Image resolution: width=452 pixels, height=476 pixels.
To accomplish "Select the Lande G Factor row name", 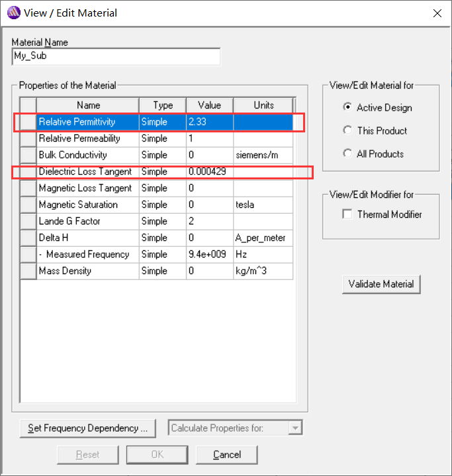I will click(x=88, y=221).
